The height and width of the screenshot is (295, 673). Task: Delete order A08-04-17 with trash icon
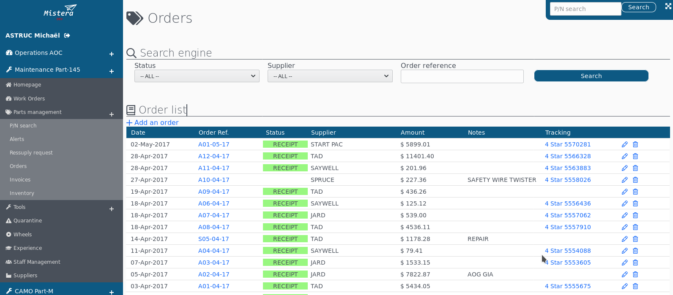(635, 227)
